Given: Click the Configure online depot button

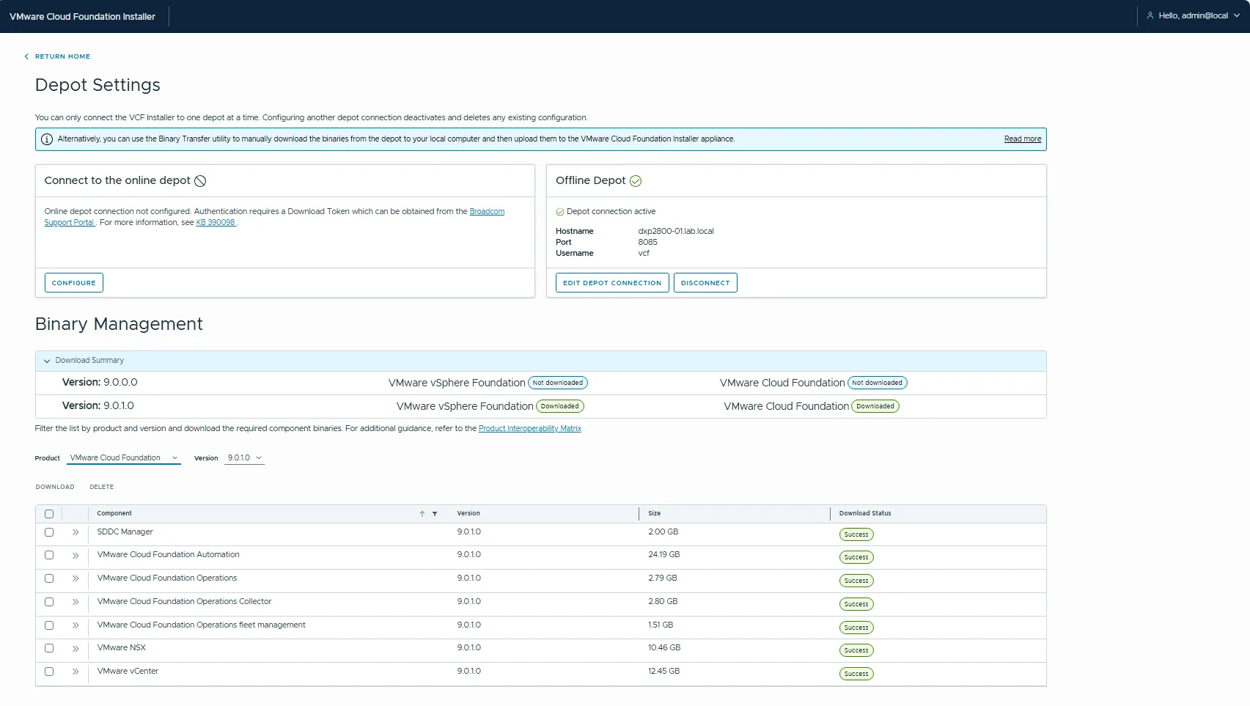Looking at the screenshot, I should tap(73, 283).
